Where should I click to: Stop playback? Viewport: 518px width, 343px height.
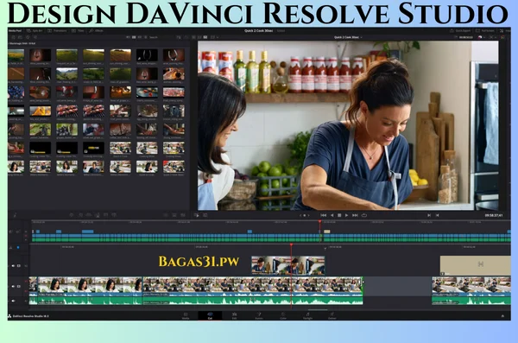pyautogui.click(x=339, y=215)
